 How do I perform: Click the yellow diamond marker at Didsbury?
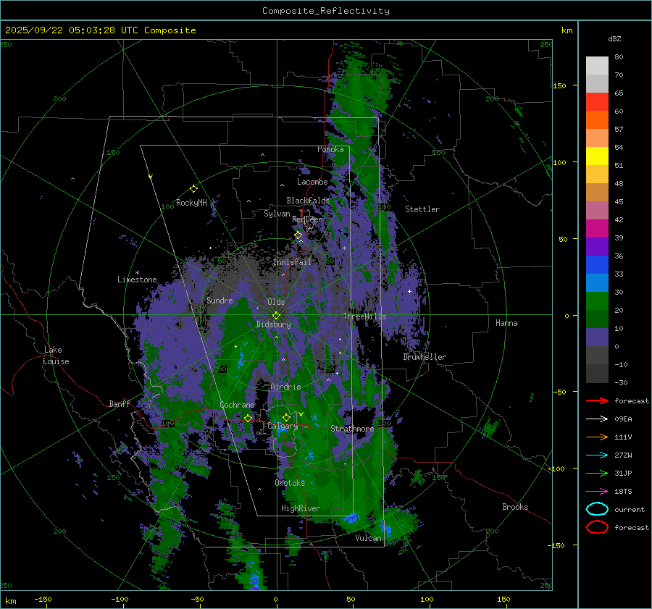276,315
